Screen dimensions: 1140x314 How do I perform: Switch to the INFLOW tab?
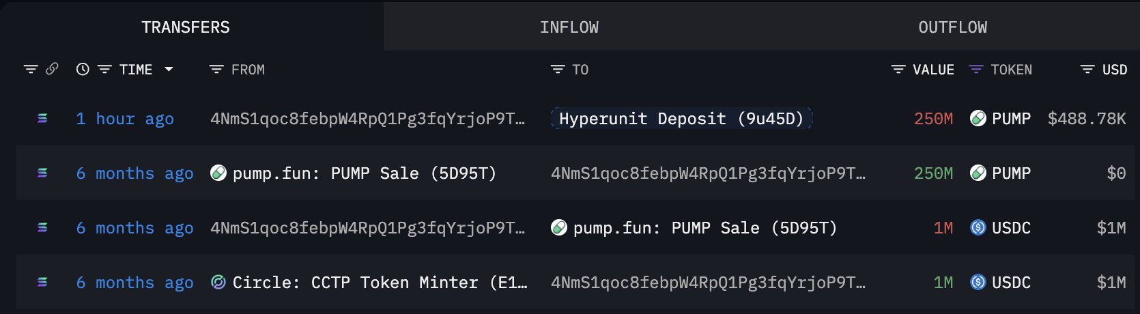point(569,27)
